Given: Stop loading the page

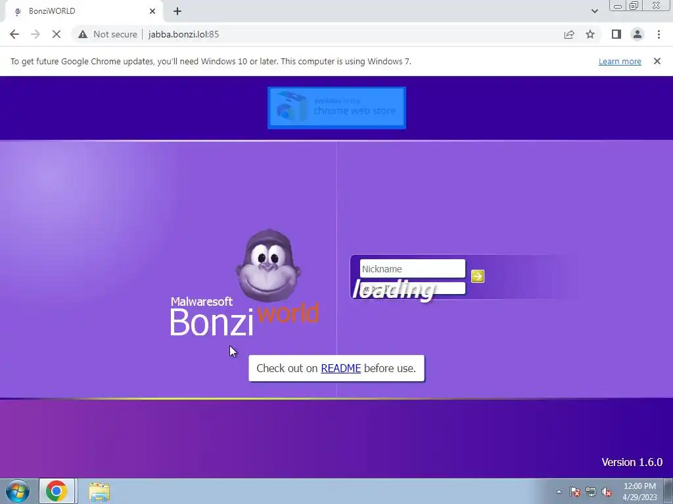Looking at the screenshot, I should [57, 34].
